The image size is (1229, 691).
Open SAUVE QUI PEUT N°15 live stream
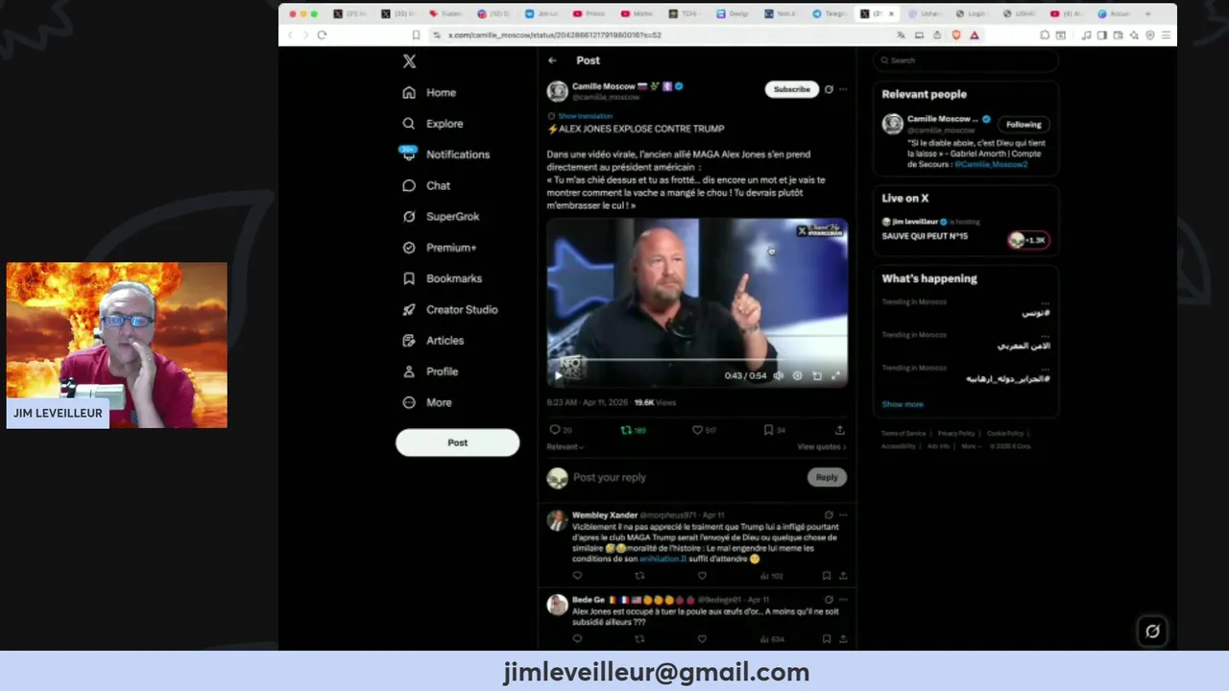(x=925, y=236)
